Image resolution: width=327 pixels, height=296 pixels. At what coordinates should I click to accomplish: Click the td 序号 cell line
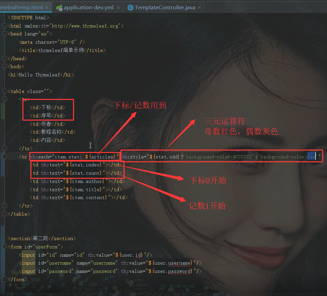pos(48,116)
